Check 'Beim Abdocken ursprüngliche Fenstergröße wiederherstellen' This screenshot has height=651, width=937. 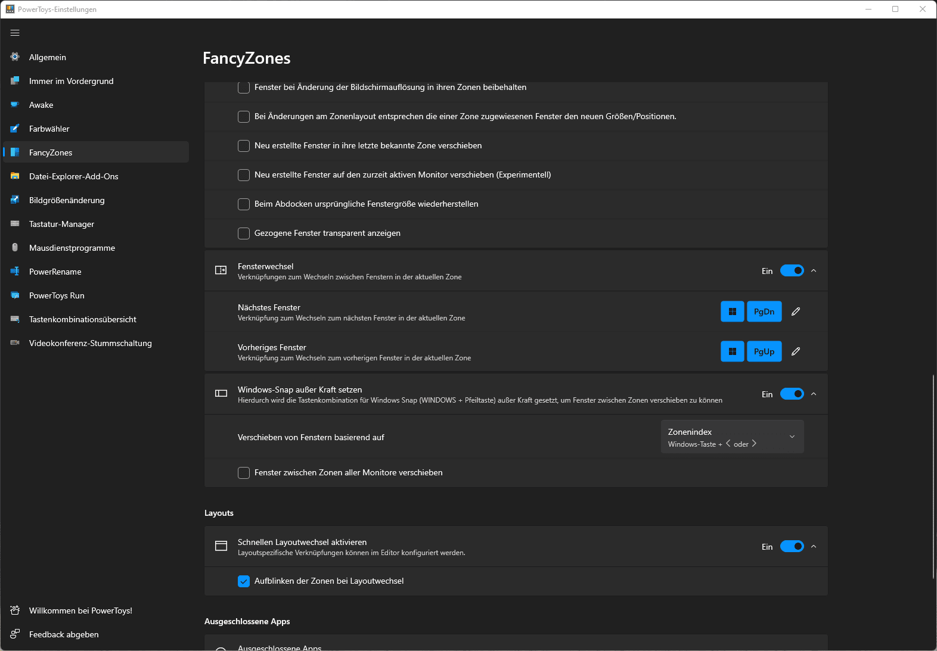(x=244, y=204)
